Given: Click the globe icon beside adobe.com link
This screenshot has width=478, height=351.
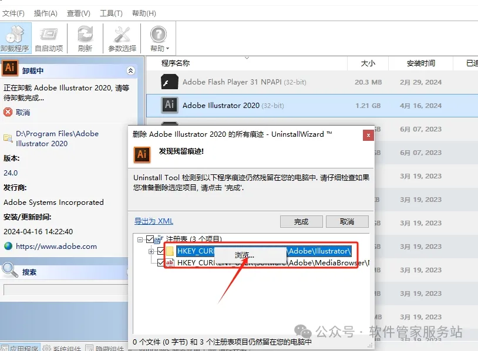Looking at the screenshot, I should pyautogui.click(x=8, y=246).
